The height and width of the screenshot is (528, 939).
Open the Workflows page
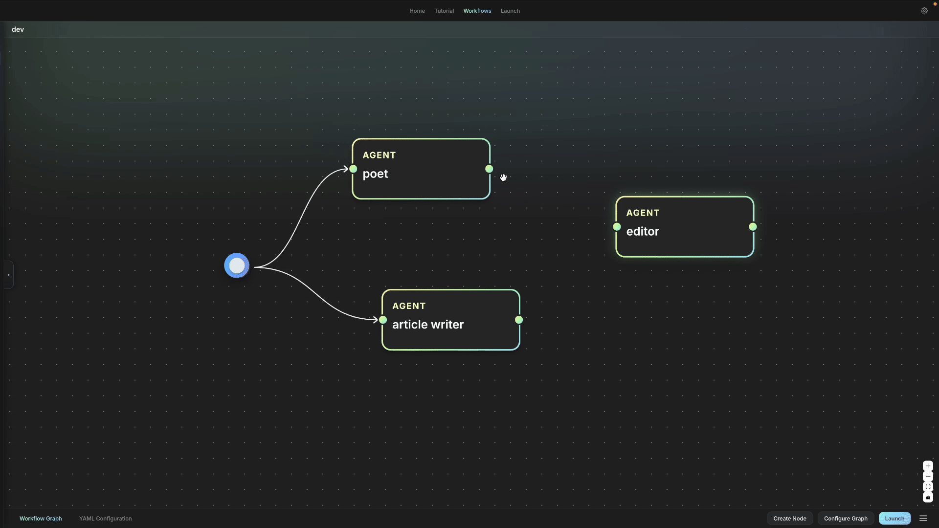(477, 11)
